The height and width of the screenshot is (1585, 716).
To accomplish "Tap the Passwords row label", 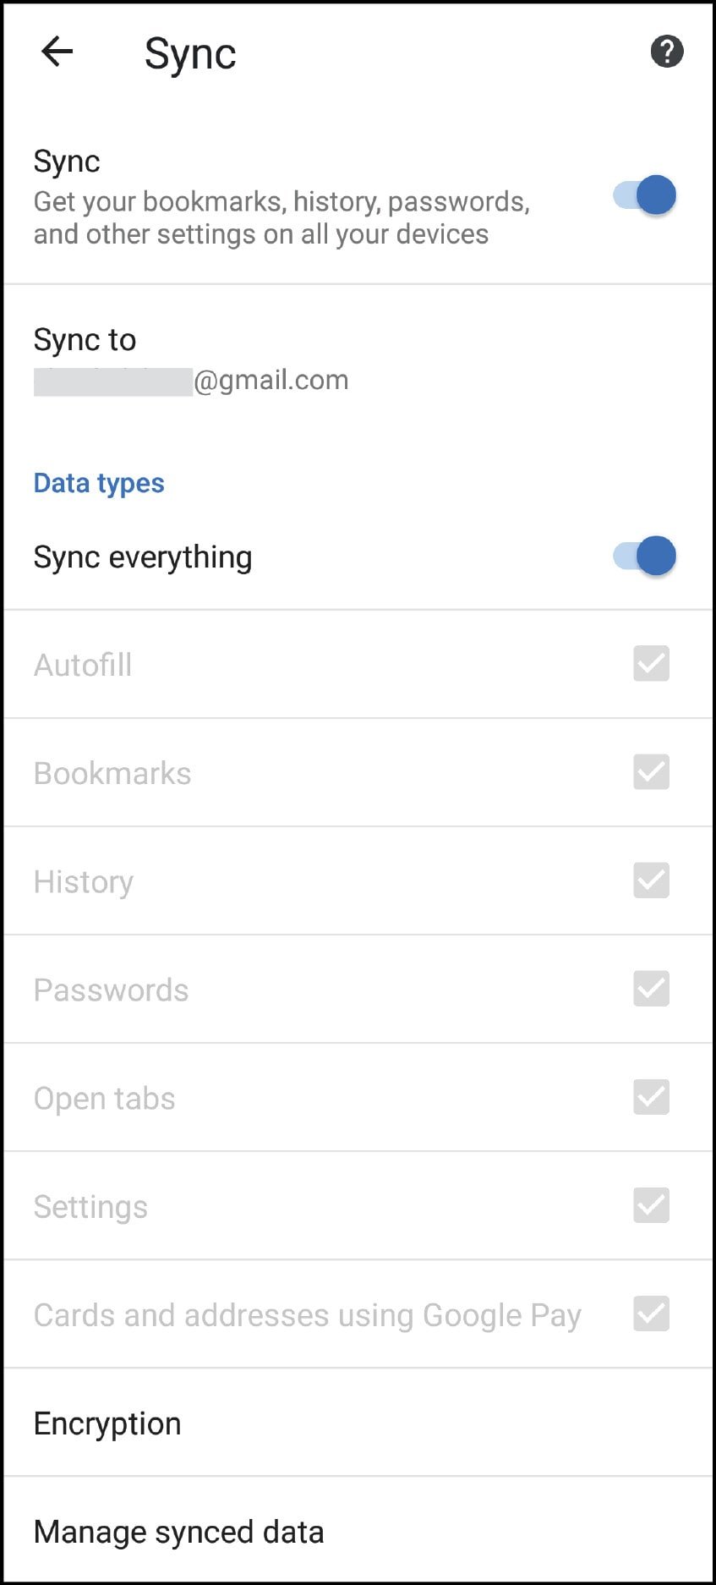I will pyautogui.click(x=111, y=990).
